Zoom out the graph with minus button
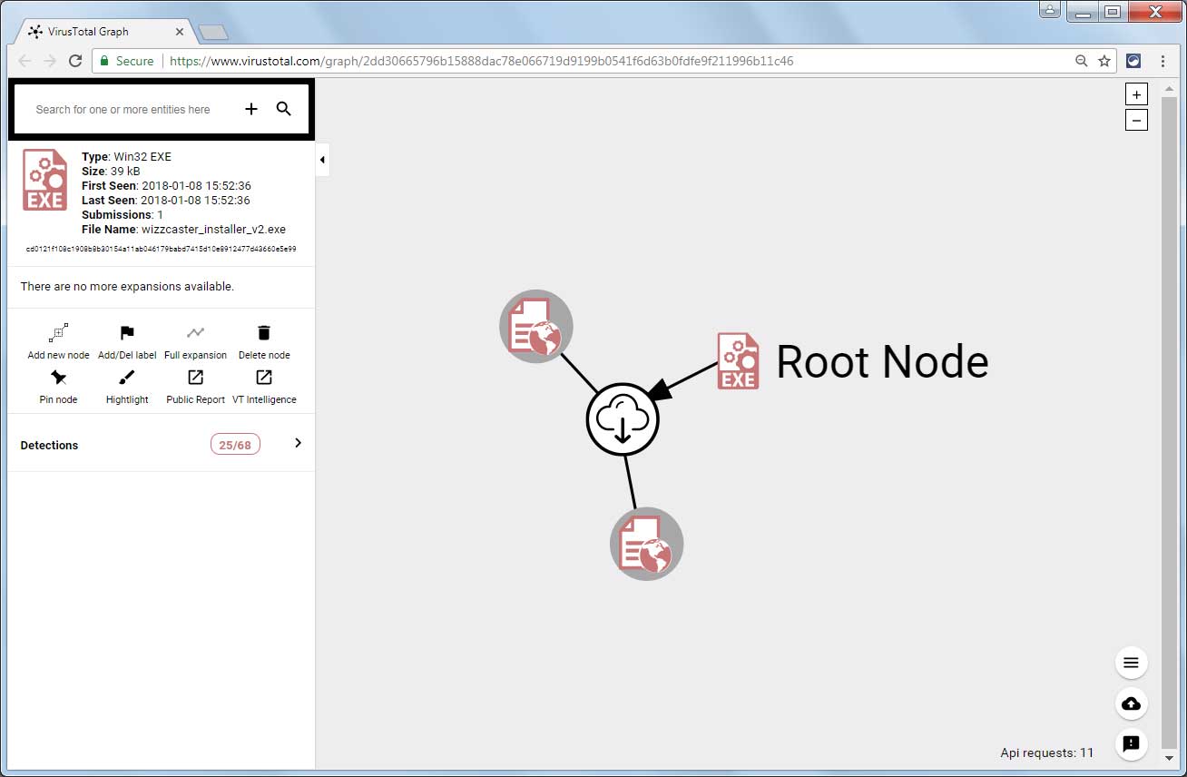 [1136, 120]
